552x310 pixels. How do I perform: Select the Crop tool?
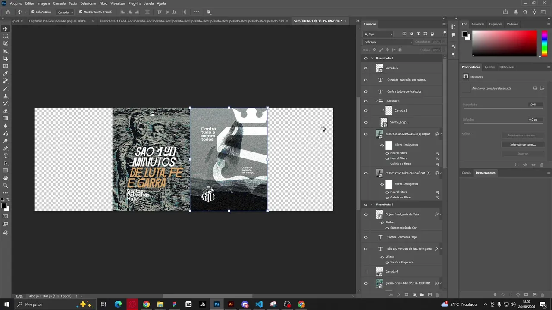[6, 59]
